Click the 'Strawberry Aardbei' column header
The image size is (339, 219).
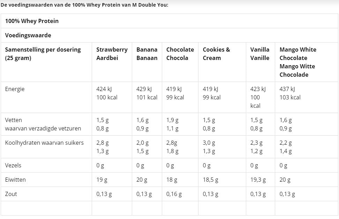112,54
